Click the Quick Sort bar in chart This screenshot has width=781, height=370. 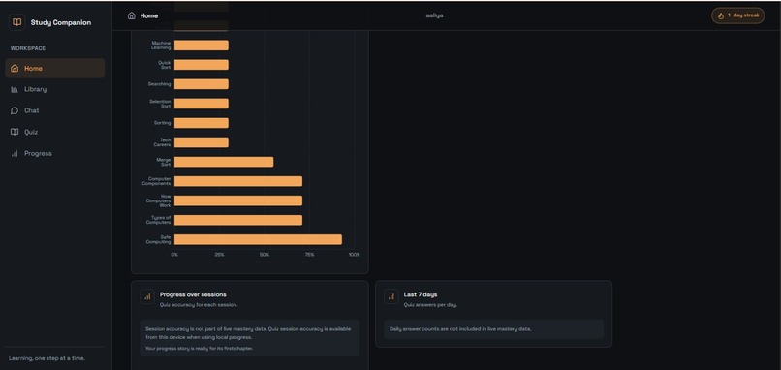click(202, 65)
